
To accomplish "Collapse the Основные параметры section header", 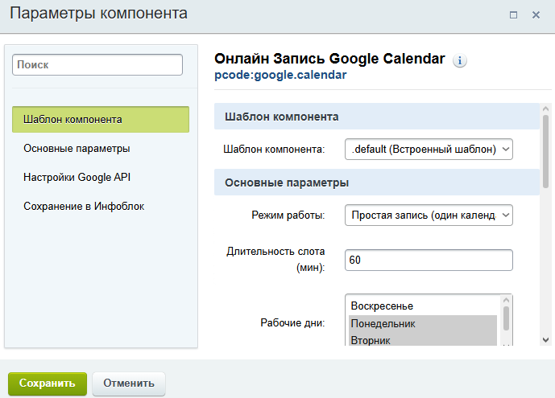I will [377, 183].
